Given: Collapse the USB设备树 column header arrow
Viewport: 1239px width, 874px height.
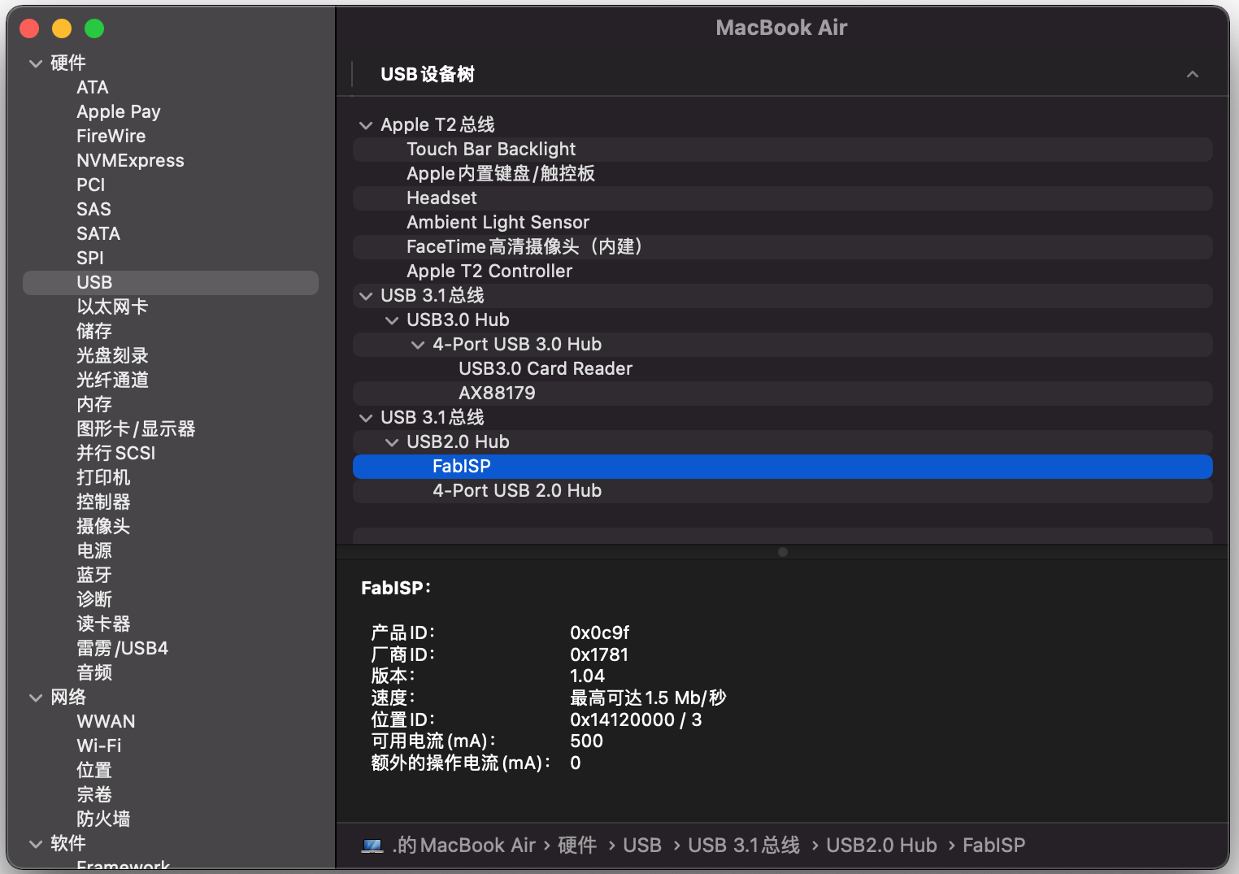Looking at the screenshot, I should point(1192,75).
